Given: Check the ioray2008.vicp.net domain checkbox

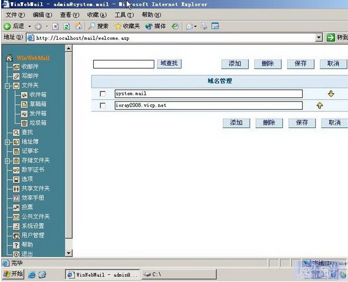Looking at the screenshot, I should click(103, 106).
